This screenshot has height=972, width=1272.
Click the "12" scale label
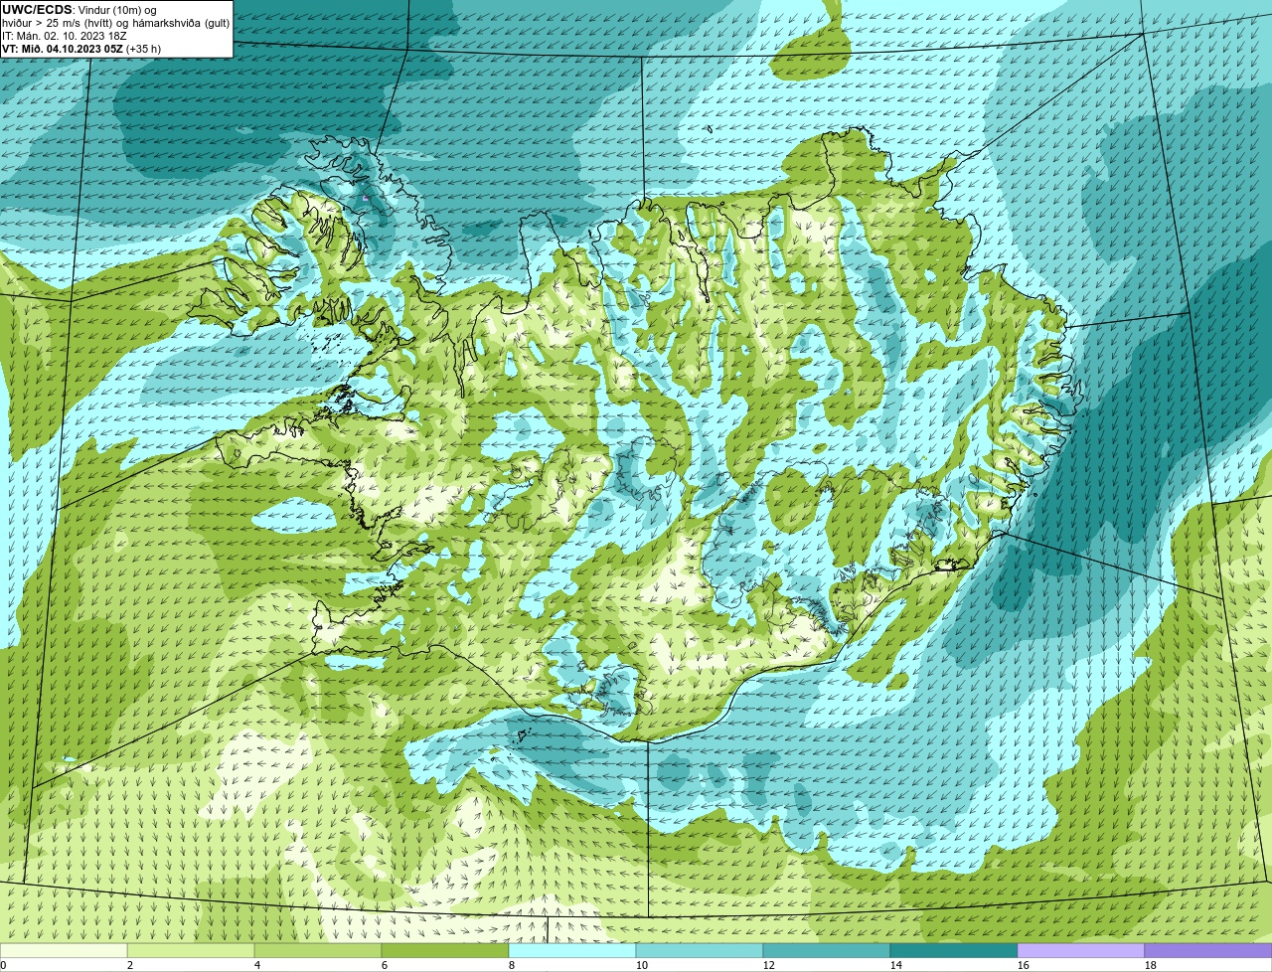[x=769, y=965]
